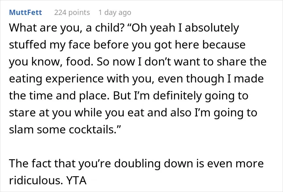Click the words 'you know, food'
Viewport: 283px width, 192px height.
50,62
